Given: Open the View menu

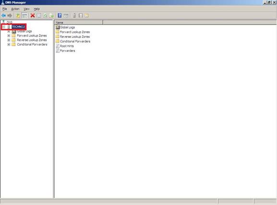Looking at the screenshot, I should (26, 9).
